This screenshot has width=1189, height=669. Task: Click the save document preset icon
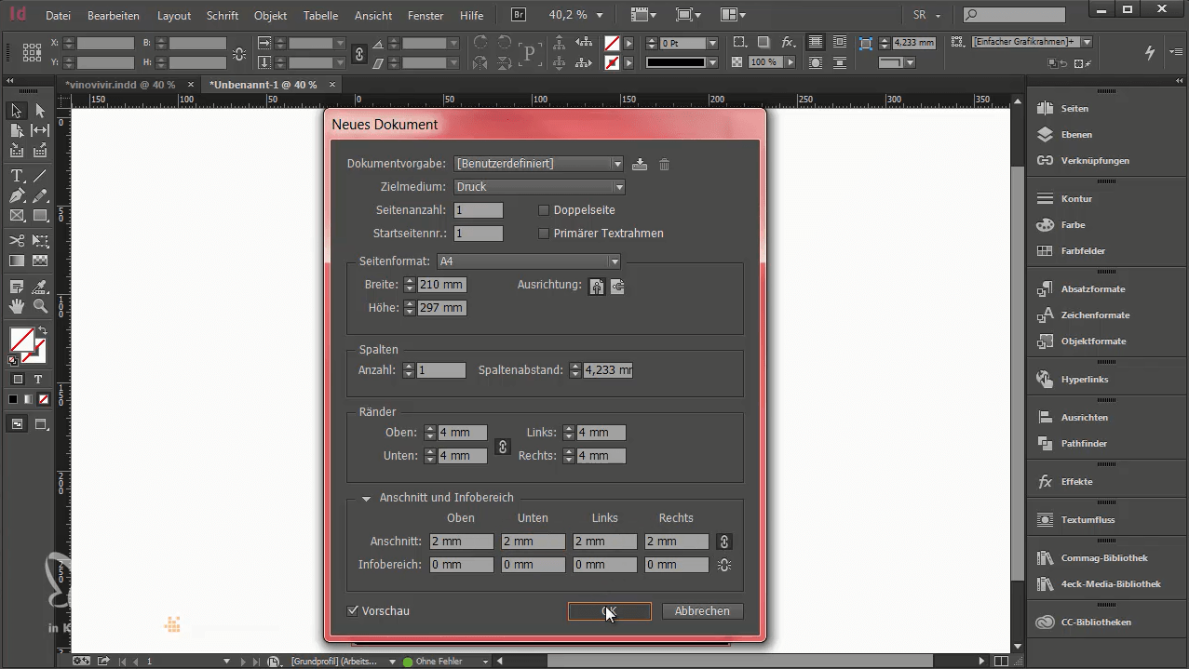[640, 165]
